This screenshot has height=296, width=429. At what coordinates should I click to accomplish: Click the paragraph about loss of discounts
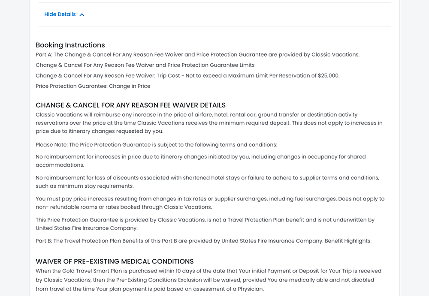[x=207, y=182]
